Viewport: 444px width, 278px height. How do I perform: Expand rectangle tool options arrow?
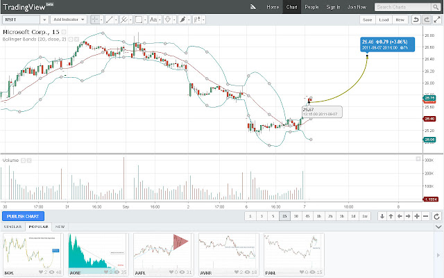click(x=145, y=19)
